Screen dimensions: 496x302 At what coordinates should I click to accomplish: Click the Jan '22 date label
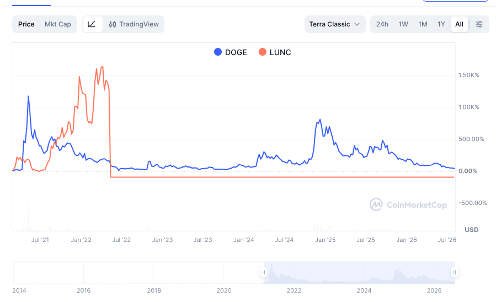coord(81,240)
